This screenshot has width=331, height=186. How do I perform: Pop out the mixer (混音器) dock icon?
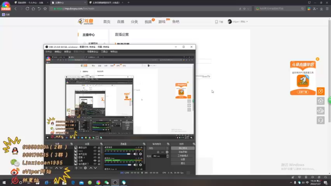[x=144, y=144]
